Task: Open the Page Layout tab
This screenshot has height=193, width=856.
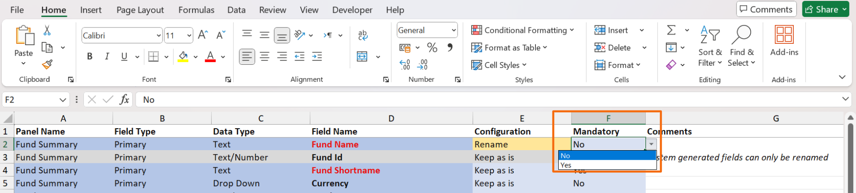Action: pyautogui.click(x=140, y=10)
